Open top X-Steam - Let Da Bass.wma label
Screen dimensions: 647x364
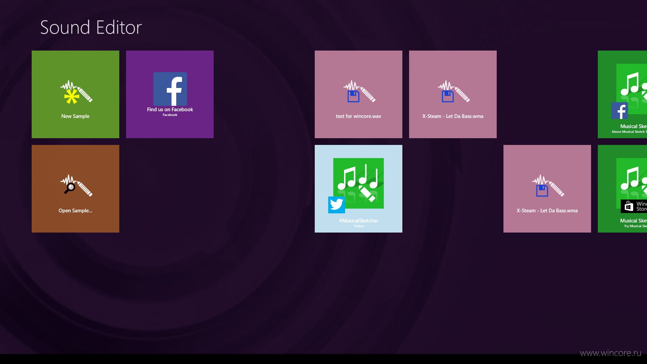point(453,116)
